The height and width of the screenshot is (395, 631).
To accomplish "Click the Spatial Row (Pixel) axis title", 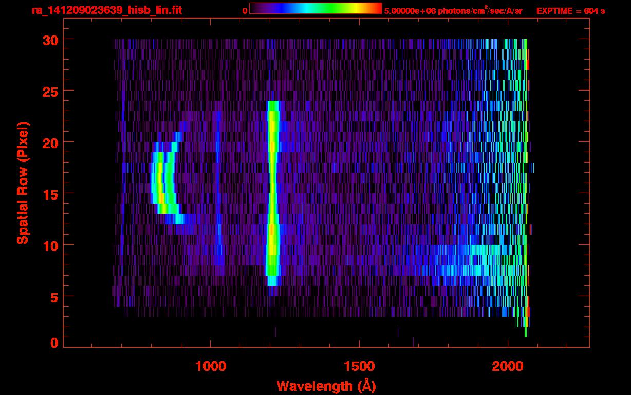I will click(x=23, y=183).
